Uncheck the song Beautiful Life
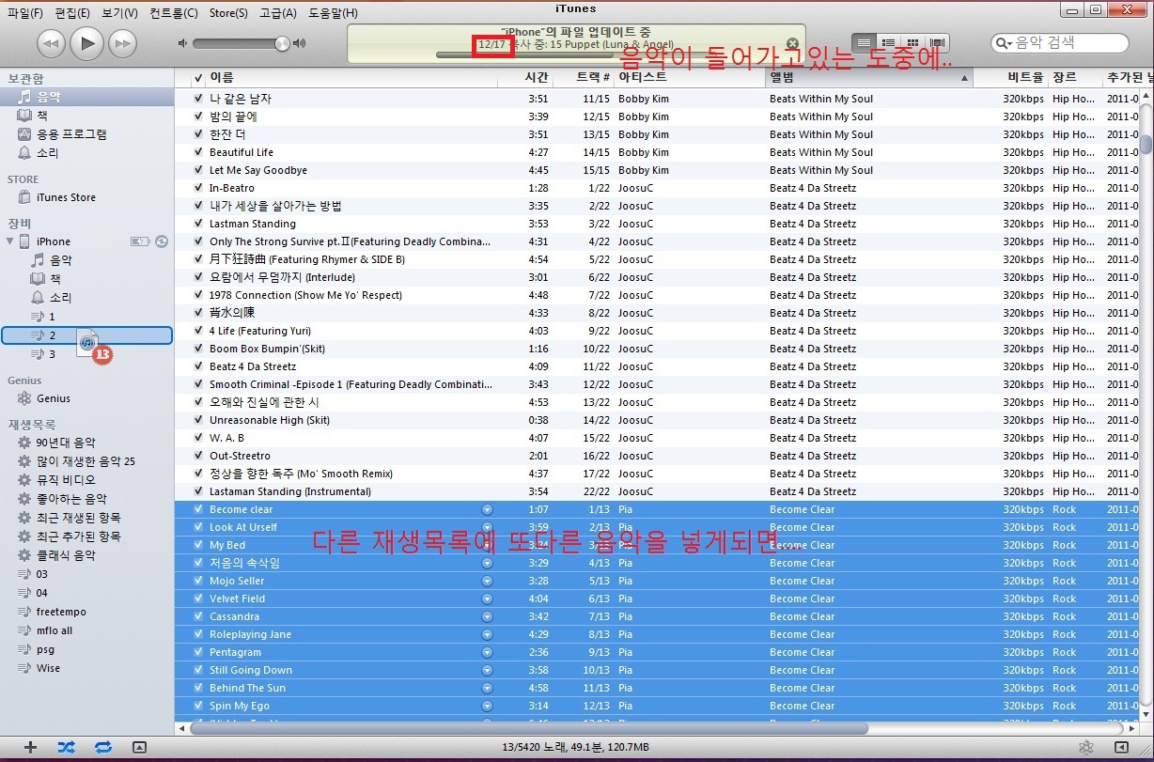 (198, 152)
